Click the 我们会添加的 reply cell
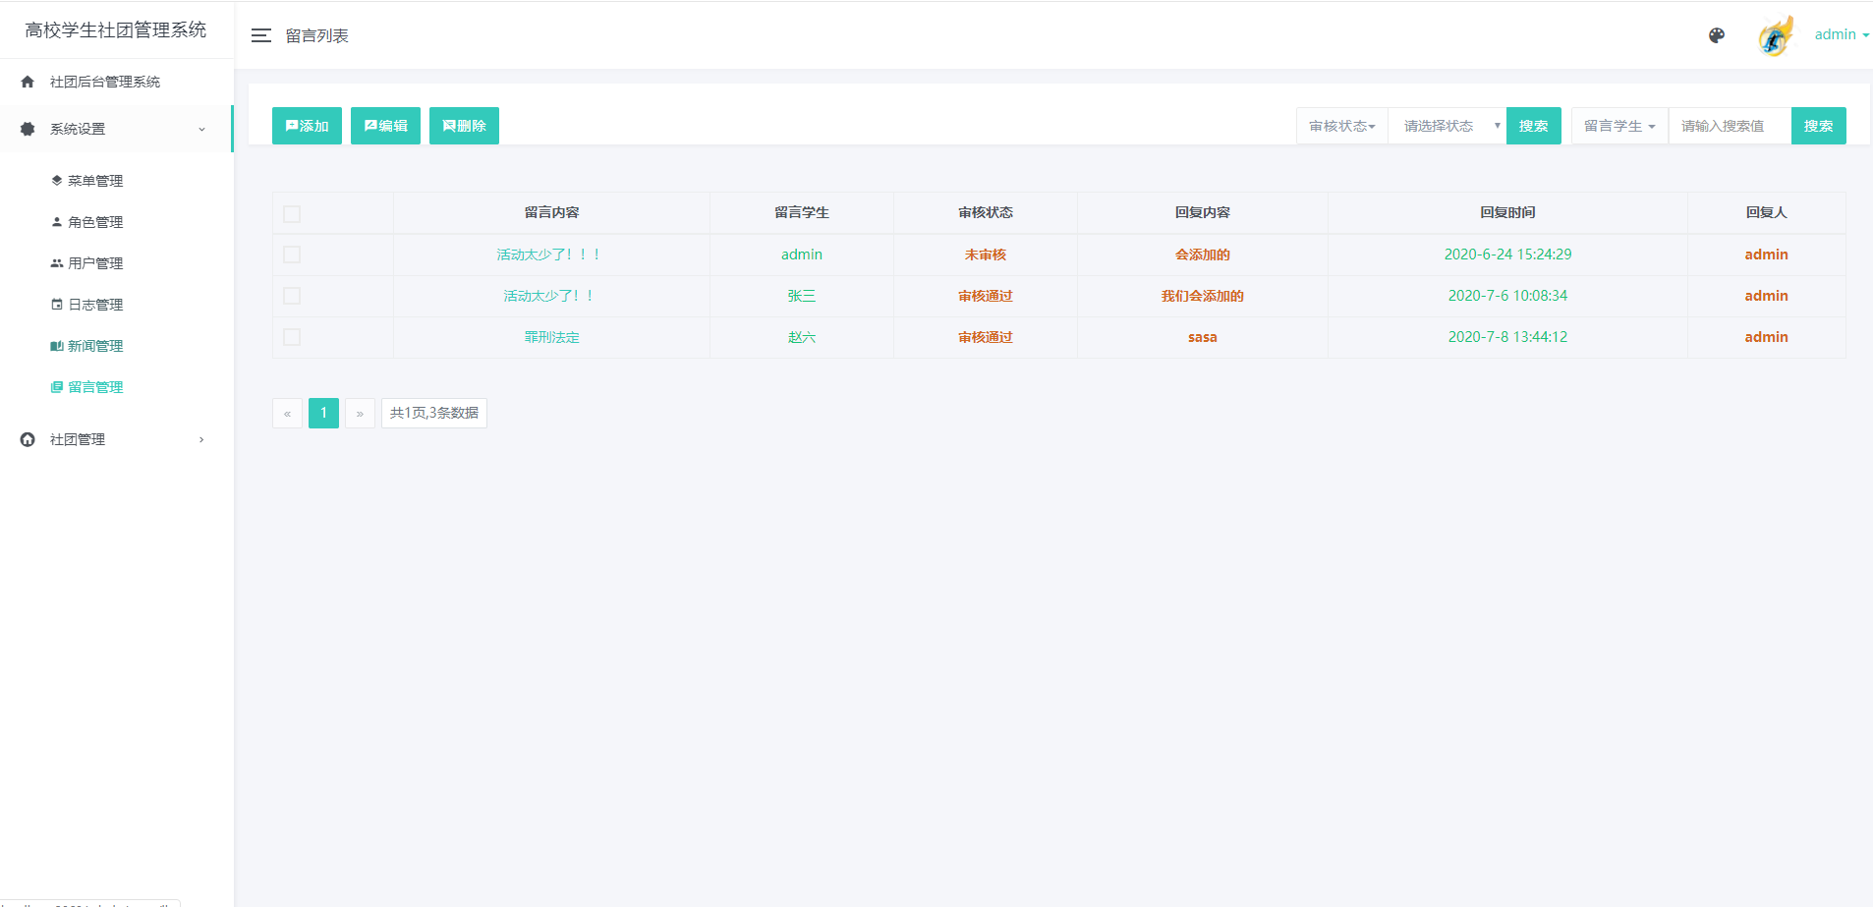1873x907 pixels. coord(1203,296)
